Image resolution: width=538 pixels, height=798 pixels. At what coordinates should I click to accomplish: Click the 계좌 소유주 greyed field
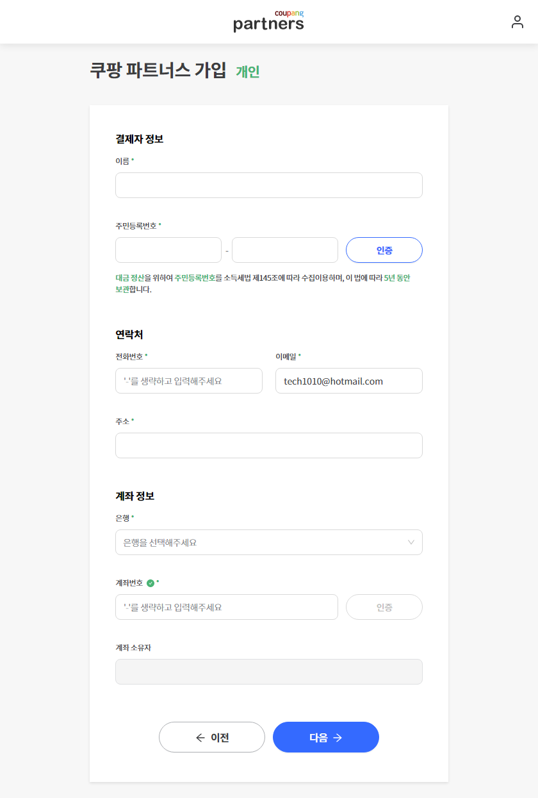pyautogui.click(x=269, y=672)
